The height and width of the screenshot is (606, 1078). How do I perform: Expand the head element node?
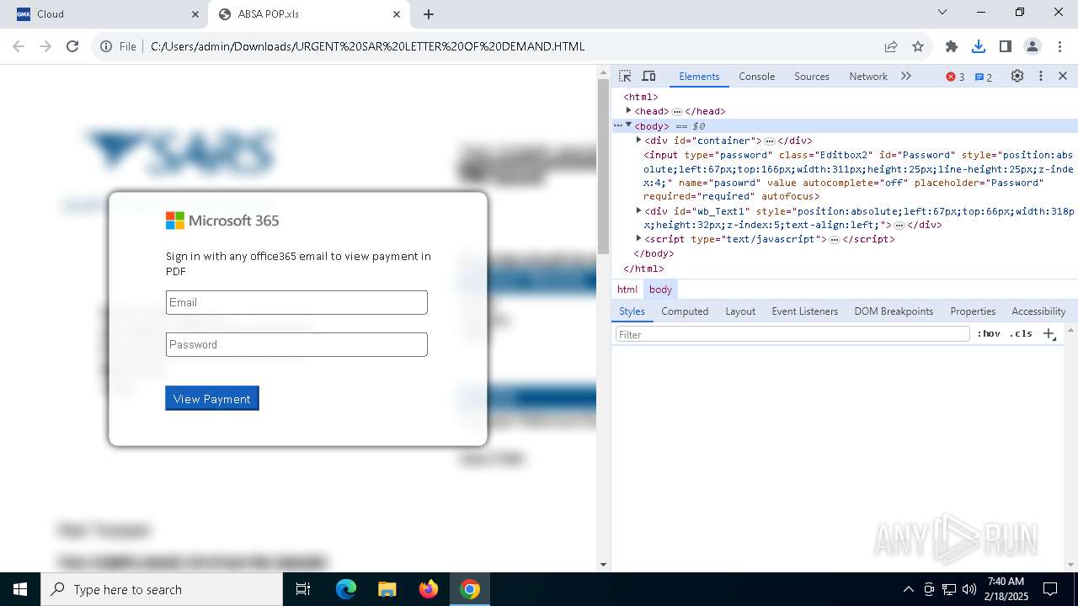pyautogui.click(x=628, y=110)
